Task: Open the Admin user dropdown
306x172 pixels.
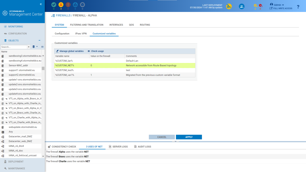Action: [x=277, y=5]
